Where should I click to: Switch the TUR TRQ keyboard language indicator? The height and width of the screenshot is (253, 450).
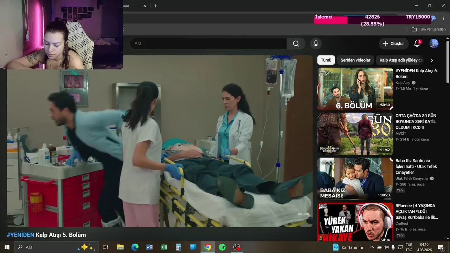[409, 247]
